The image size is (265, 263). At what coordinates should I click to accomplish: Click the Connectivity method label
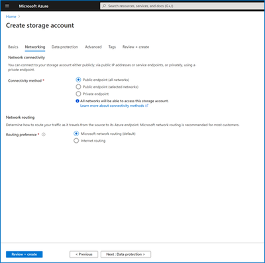pos(25,80)
